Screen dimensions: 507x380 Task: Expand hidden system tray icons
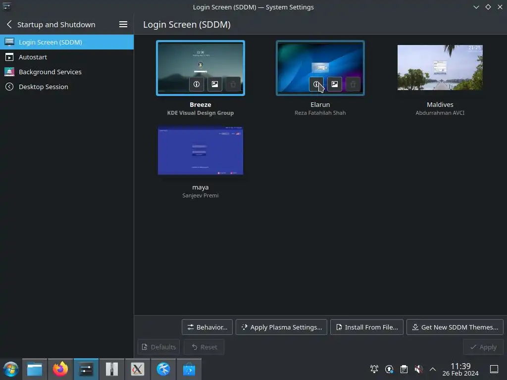tap(433, 369)
